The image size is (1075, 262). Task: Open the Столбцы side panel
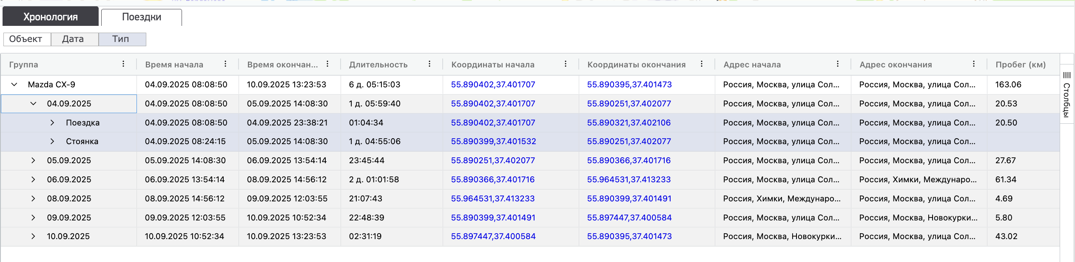coord(1067,94)
